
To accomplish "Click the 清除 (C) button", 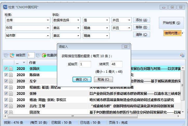I will point(142,35).
